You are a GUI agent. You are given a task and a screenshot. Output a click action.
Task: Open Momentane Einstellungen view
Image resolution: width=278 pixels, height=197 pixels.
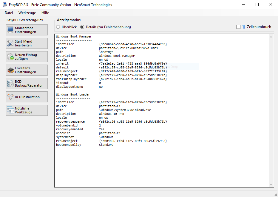click(x=27, y=30)
